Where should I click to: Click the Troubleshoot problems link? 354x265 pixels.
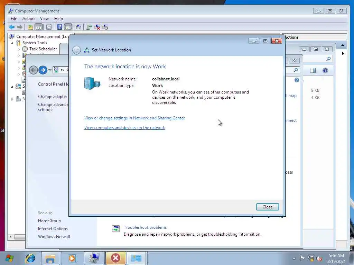point(145,227)
